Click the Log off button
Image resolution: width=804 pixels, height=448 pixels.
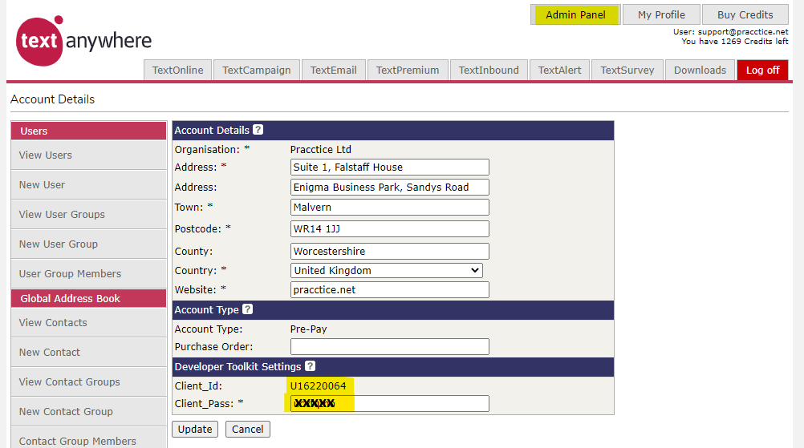tap(762, 71)
